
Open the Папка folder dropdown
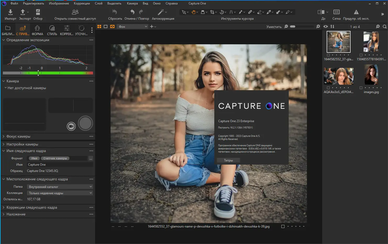(x=60, y=187)
